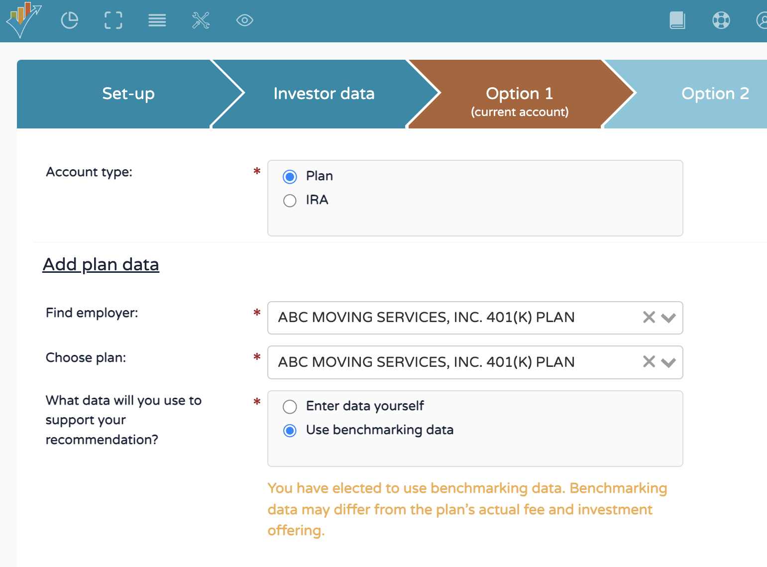Open the list lines menu icon
767x567 pixels.
click(157, 20)
